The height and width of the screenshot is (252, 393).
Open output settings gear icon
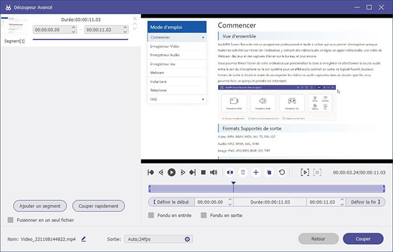pyautogui.click(x=187, y=239)
